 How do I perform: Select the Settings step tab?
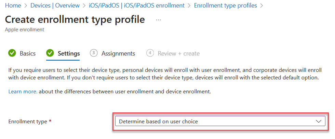(x=69, y=53)
